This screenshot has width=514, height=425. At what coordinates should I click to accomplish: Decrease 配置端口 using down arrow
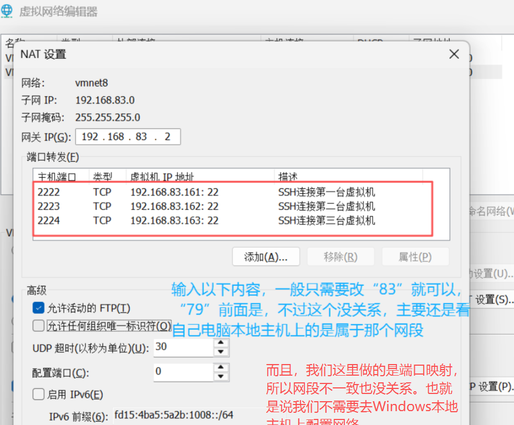pyautogui.click(x=221, y=376)
